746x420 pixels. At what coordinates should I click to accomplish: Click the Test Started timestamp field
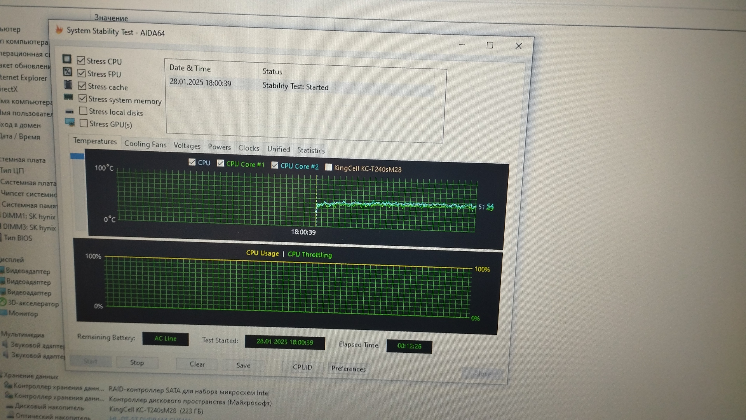pos(285,342)
